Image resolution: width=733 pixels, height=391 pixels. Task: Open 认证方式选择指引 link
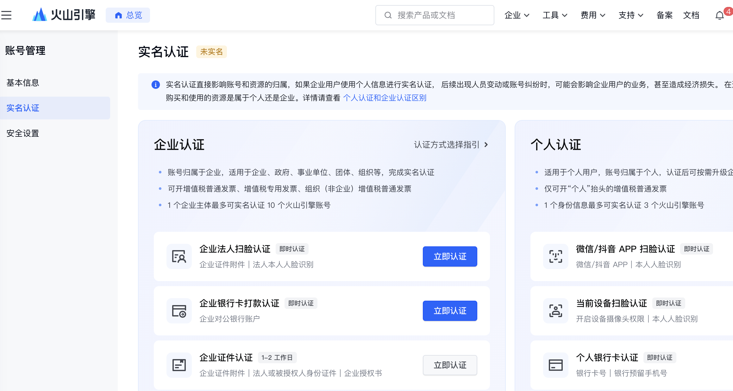coord(451,145)
